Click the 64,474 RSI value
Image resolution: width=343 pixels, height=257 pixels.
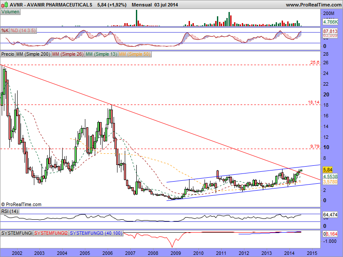coord(330,215)
